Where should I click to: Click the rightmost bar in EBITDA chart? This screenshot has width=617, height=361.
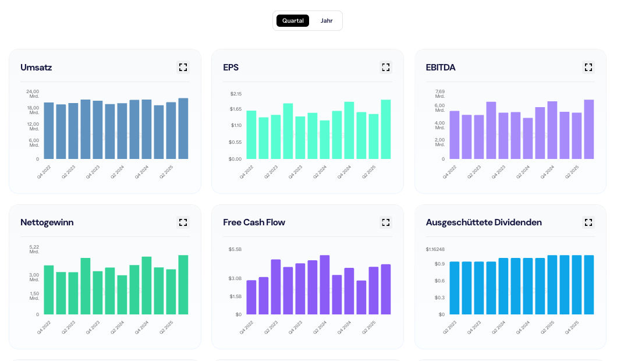point(589,129)
